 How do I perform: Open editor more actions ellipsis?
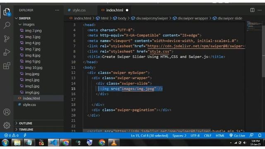coord(260,10)
